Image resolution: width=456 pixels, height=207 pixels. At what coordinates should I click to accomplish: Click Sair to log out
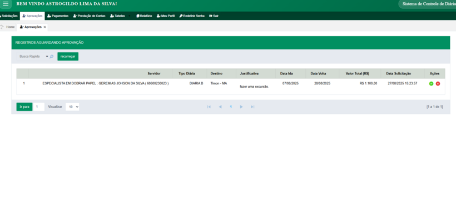pyautogui.click(x=214, y=16)
